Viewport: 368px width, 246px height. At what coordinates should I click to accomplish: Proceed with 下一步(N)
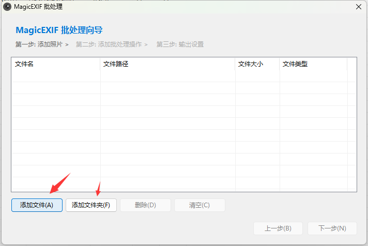pos(332,228)
